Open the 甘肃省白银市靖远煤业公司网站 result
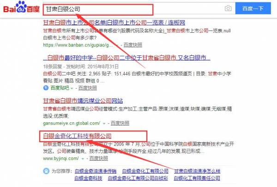Viewport: 277px width, 187px height. [83, 101]
